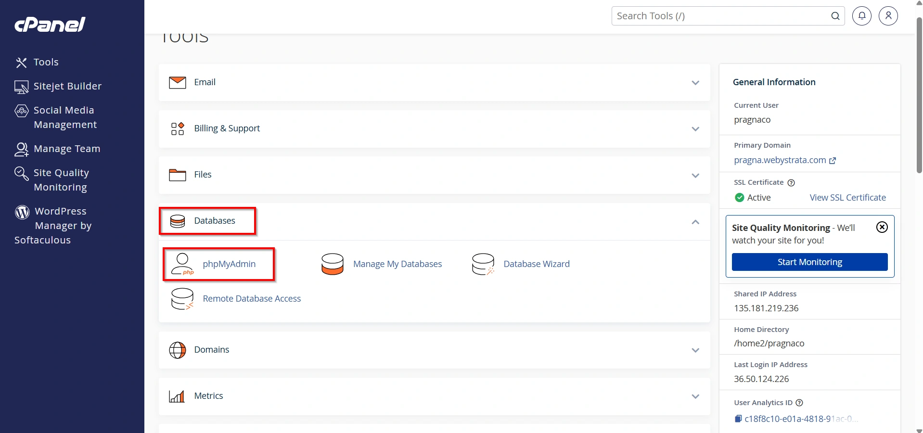Image resolution: width=923 pixels, height=433 pixels.
Task: Open Manage My Databases link
Action: point(397,264)
